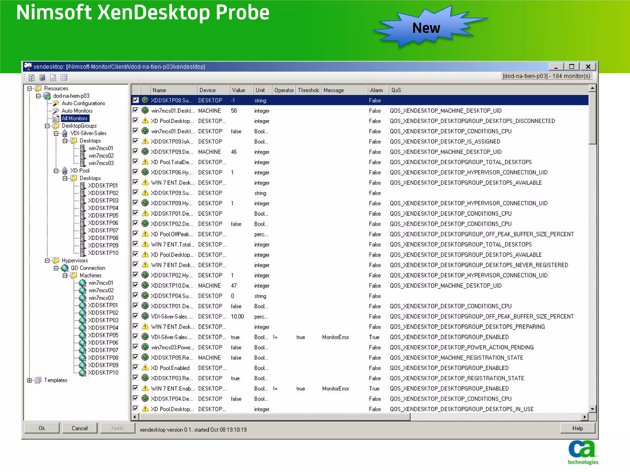
Task: Uncheck the XDDSKTP08.Su monitor checkbox
Action: pos(136,100)
